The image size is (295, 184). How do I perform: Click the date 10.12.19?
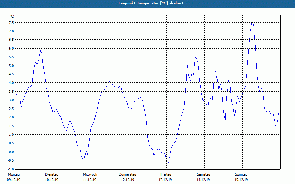pos(52,180)
